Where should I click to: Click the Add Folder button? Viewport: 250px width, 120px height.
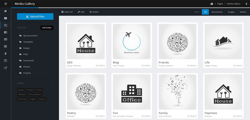coord(47,28)
